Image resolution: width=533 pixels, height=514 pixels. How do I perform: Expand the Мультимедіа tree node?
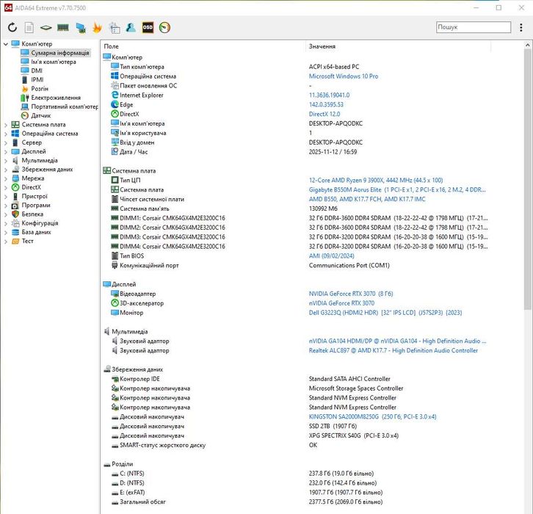(5, 161)
